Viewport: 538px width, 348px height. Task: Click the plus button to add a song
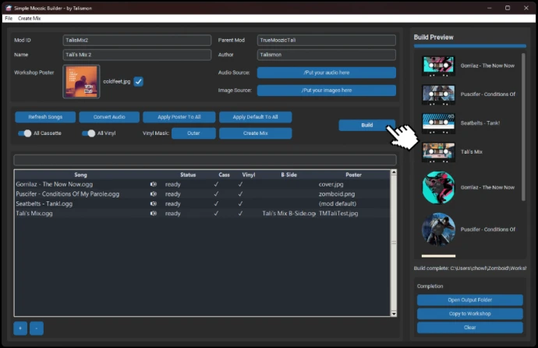[20, 328]
